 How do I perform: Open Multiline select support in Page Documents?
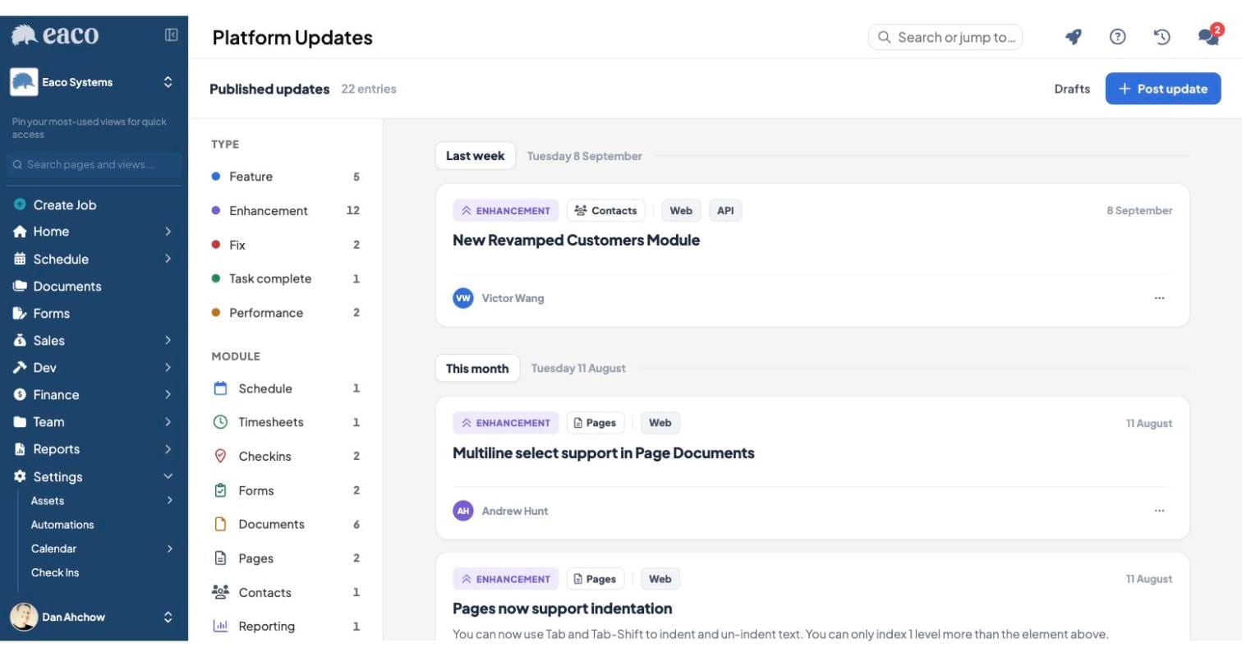603,453
